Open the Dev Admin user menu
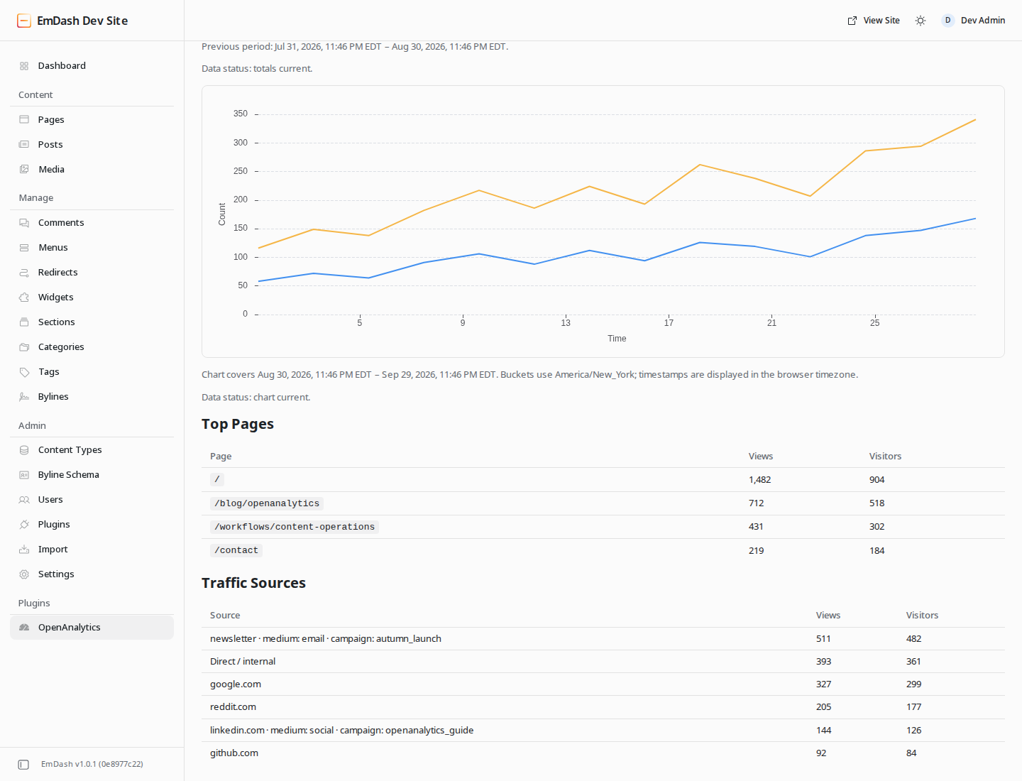Viewport: 1022px width, 781px height. coord(973,21)
